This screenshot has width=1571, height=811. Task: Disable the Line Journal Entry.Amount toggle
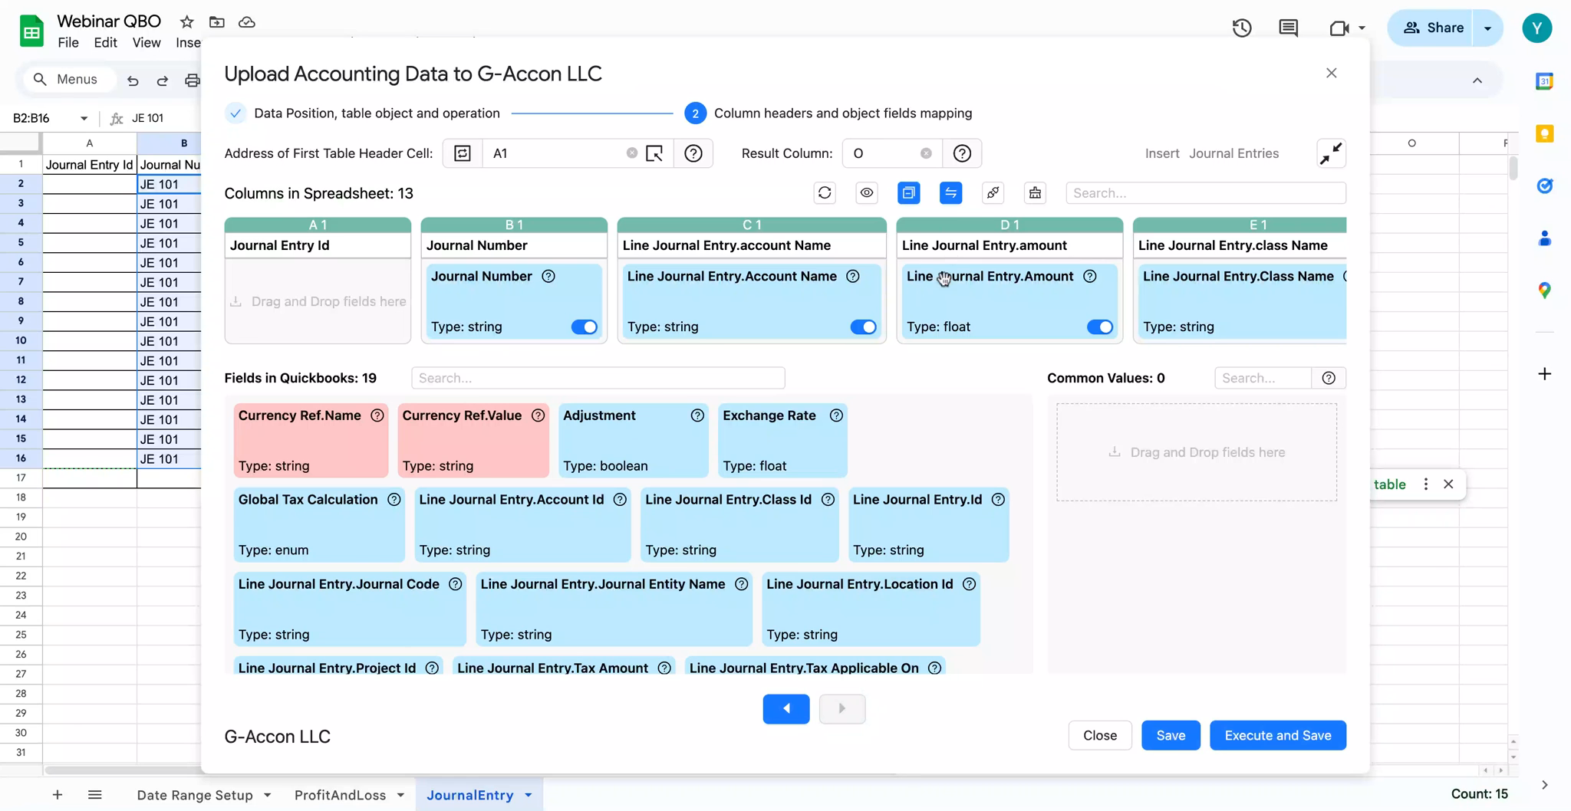tap(1099, 327)
